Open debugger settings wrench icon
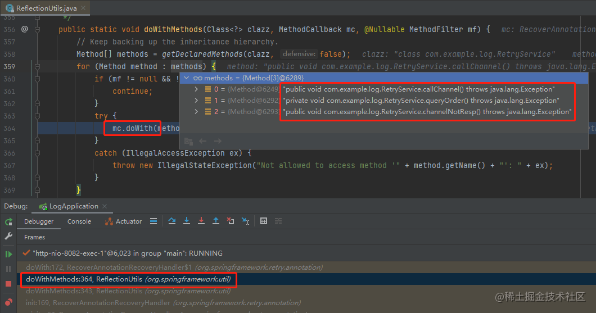 (x=8, y=236)
